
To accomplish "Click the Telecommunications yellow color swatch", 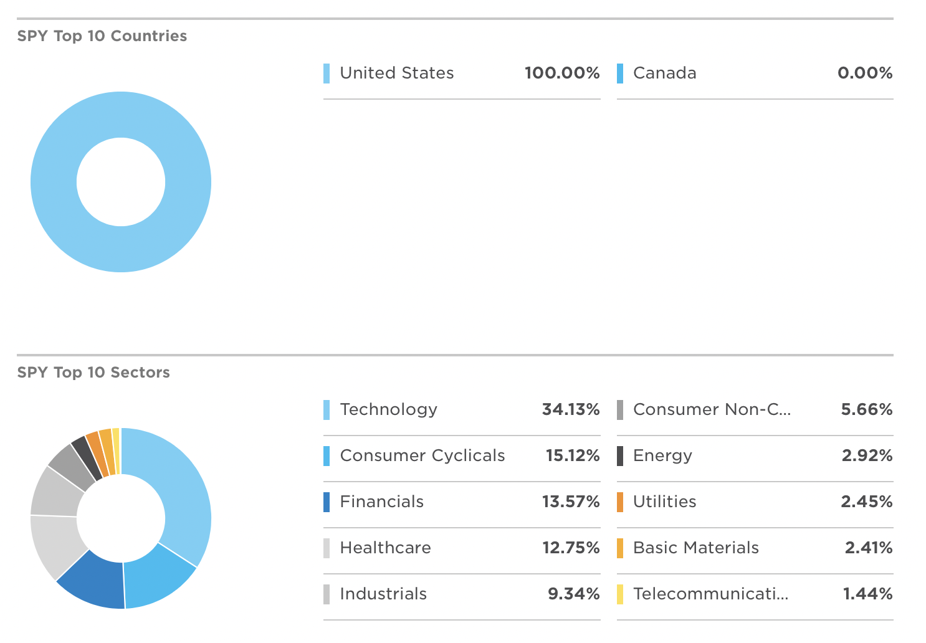I will (x=620, y=594).
